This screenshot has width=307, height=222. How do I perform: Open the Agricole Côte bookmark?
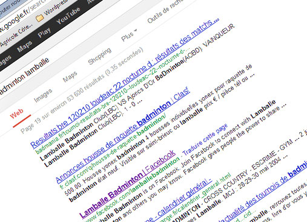click(16, 36)
